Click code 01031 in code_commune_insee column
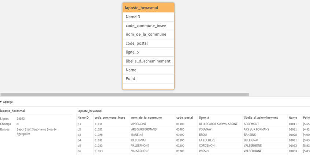Screen dimensions: 310x155 click(x=98, y=140)
